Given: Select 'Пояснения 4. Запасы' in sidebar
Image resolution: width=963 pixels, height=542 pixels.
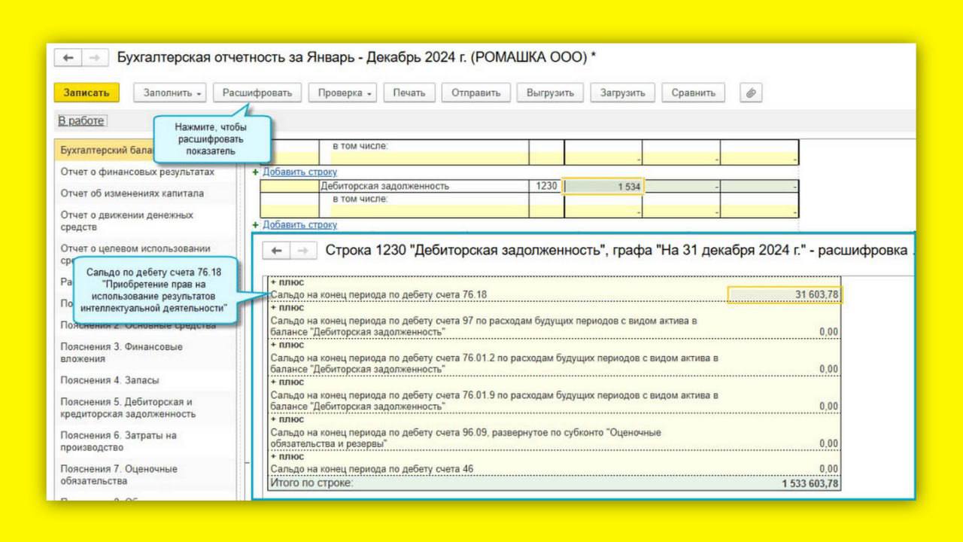Looking at the screenshot, I should pyautogui.click(x=110, y=380).
